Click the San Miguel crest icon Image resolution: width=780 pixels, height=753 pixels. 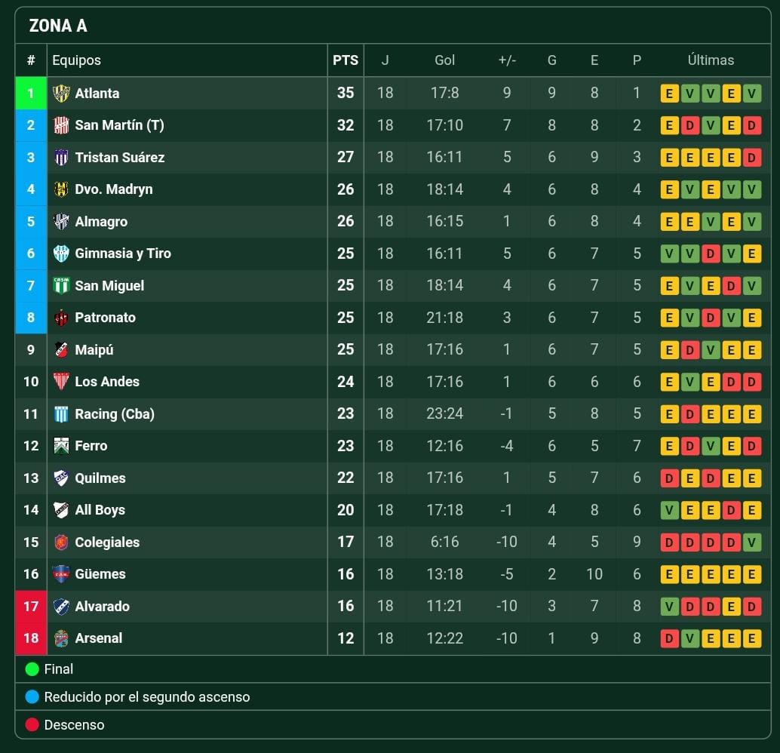61,286
